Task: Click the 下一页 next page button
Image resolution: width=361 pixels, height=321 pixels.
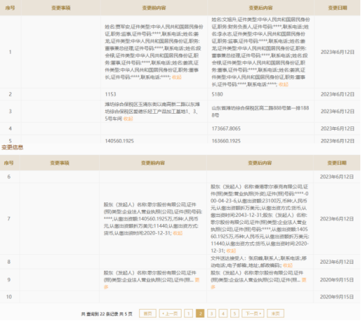Action: pyautogui.click(x=253, y=313)
